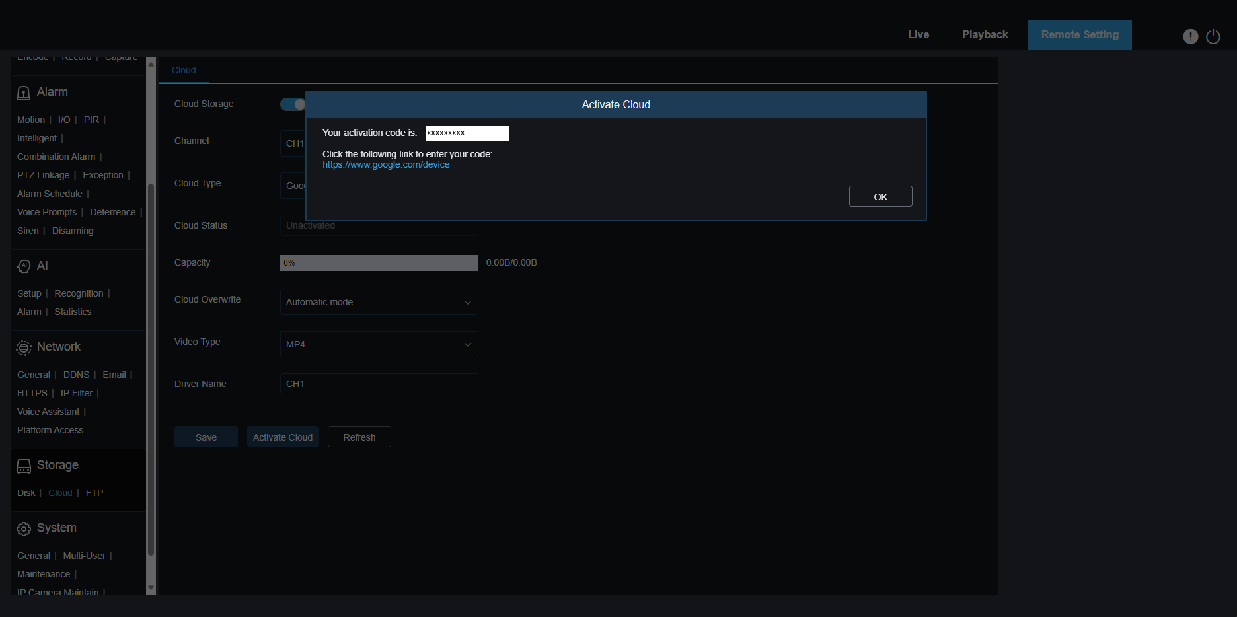Switch to the Live tab

(x=918, y=35)
